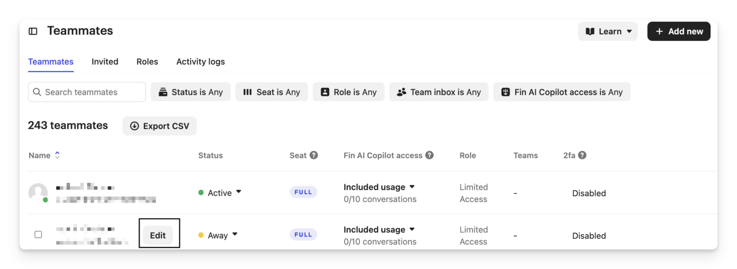737x269 pixels.
Task: Click the FULL seat badge in first row
Action: tap(303, 192)
